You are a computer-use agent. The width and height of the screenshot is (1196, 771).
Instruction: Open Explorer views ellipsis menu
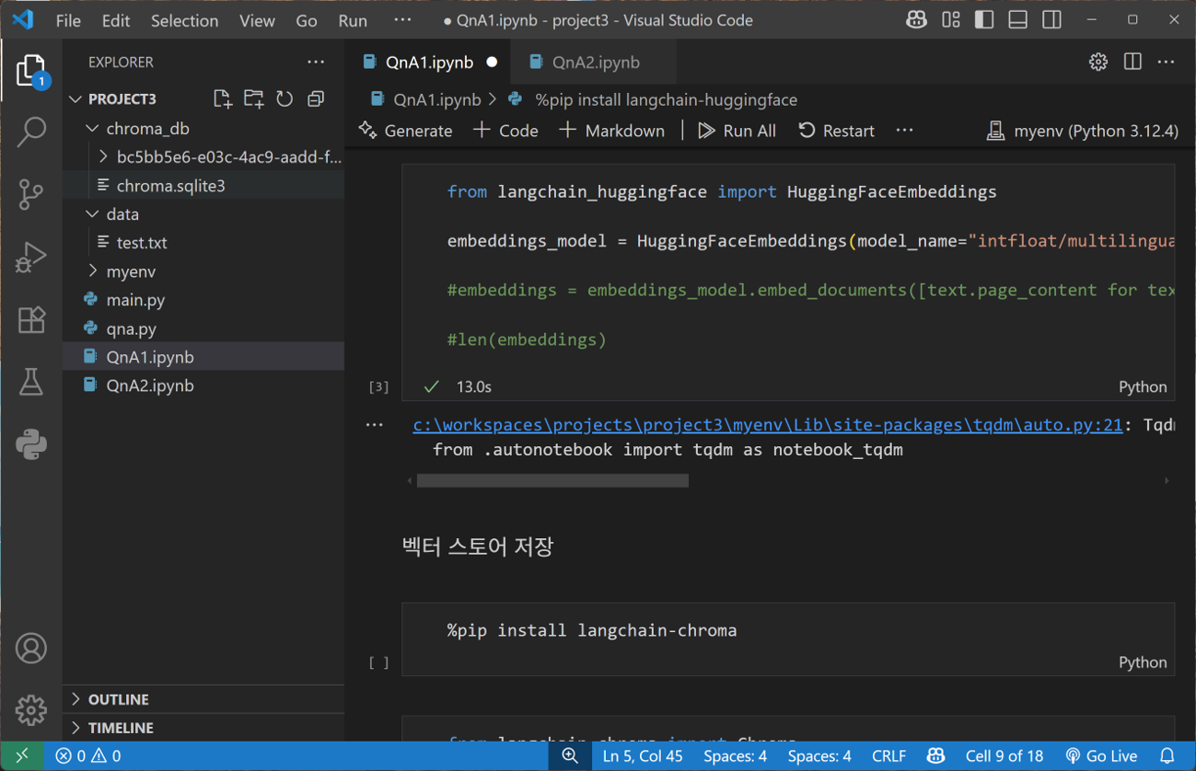pos(316,62)
